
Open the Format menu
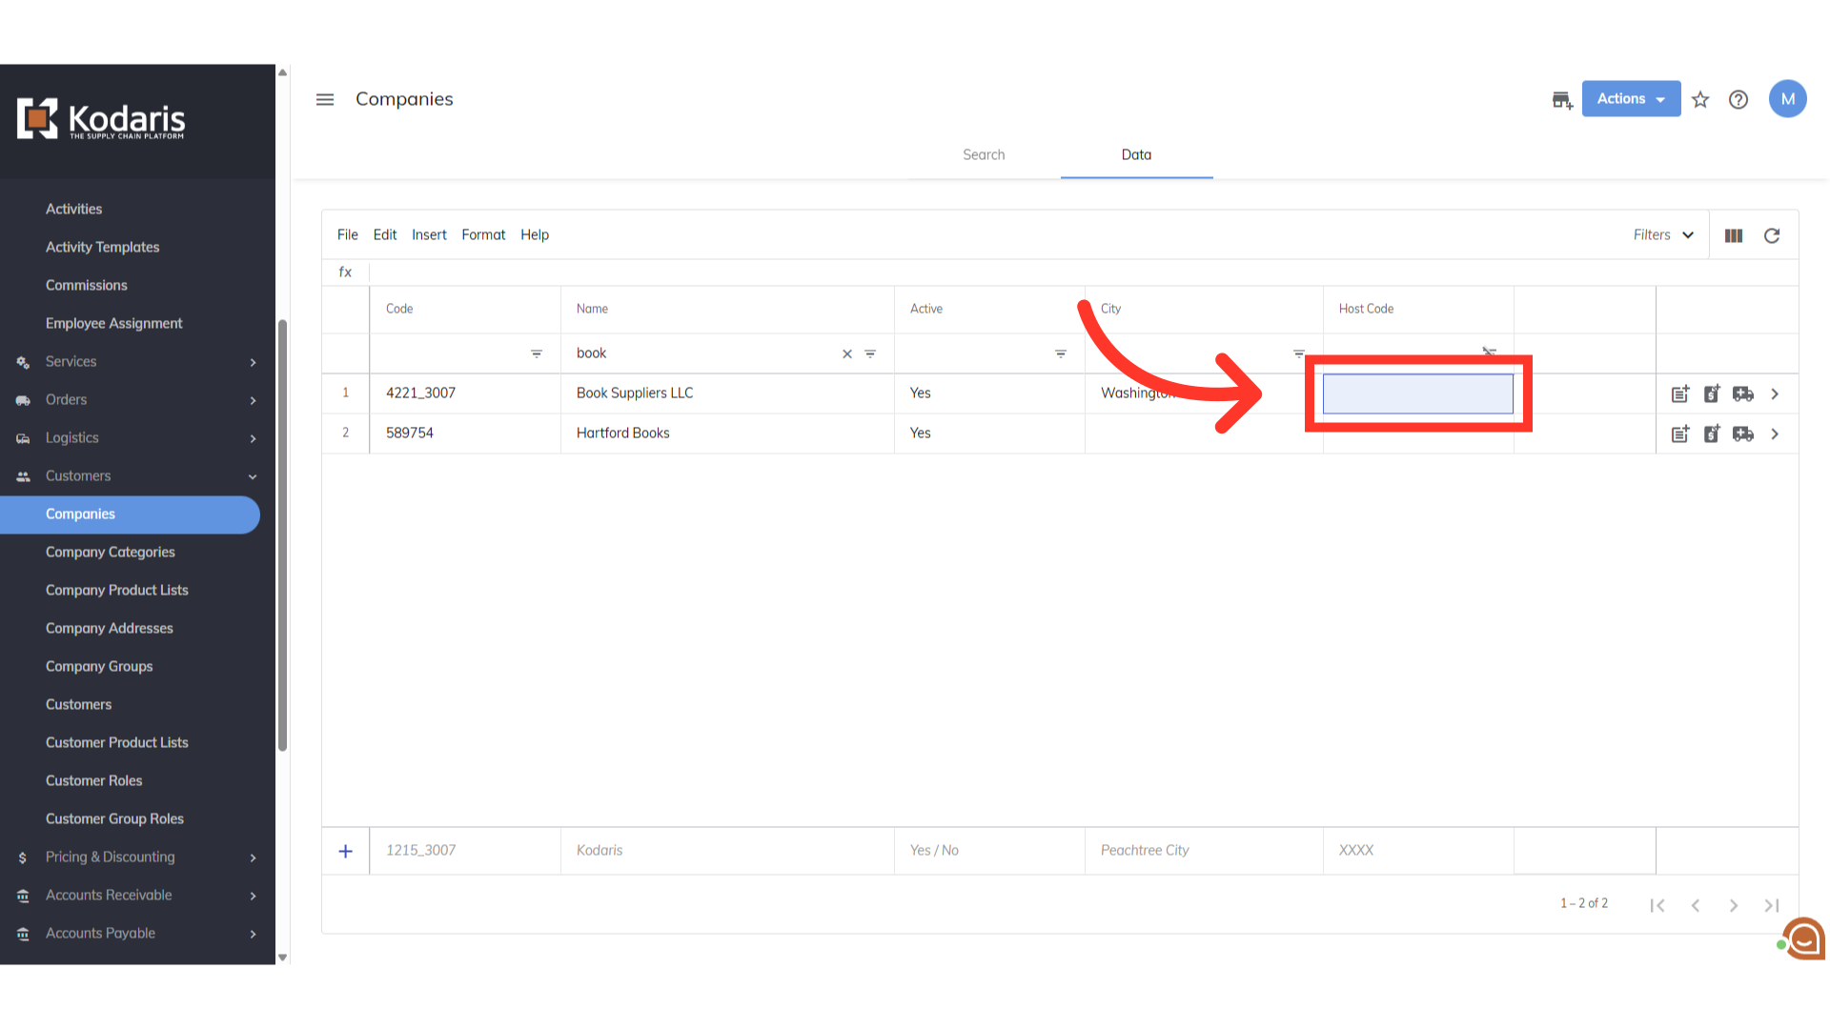click(483, 234)
